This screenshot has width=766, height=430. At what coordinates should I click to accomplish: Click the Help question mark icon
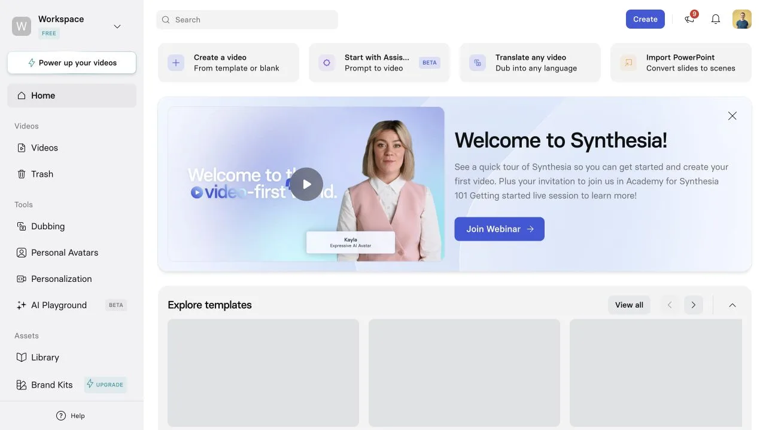click(x=61, y=416)
